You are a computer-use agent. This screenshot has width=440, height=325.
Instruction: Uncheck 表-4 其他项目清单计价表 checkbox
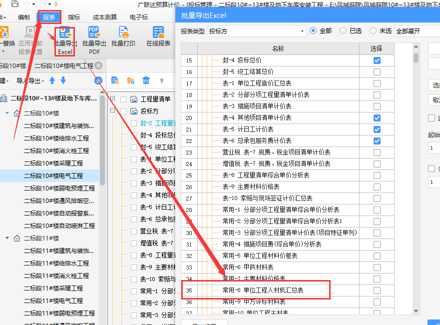coord(377,118)
